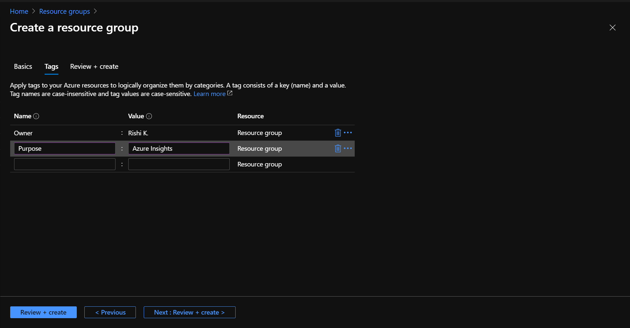Image resolution: width=630 pixels, height=328 pixels.
Task: Click Next : Review + create button
Action: coord(189,312)
